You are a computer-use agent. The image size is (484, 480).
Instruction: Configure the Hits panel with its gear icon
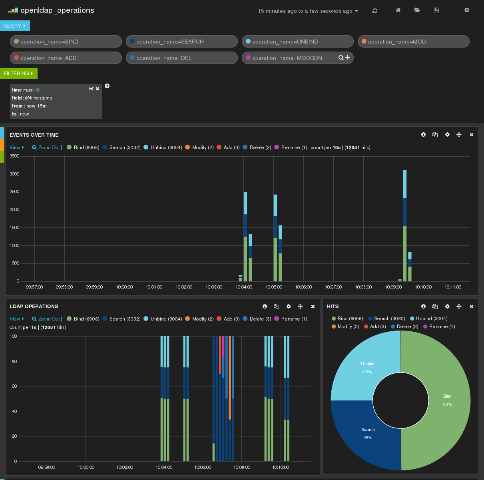point(447,306)
